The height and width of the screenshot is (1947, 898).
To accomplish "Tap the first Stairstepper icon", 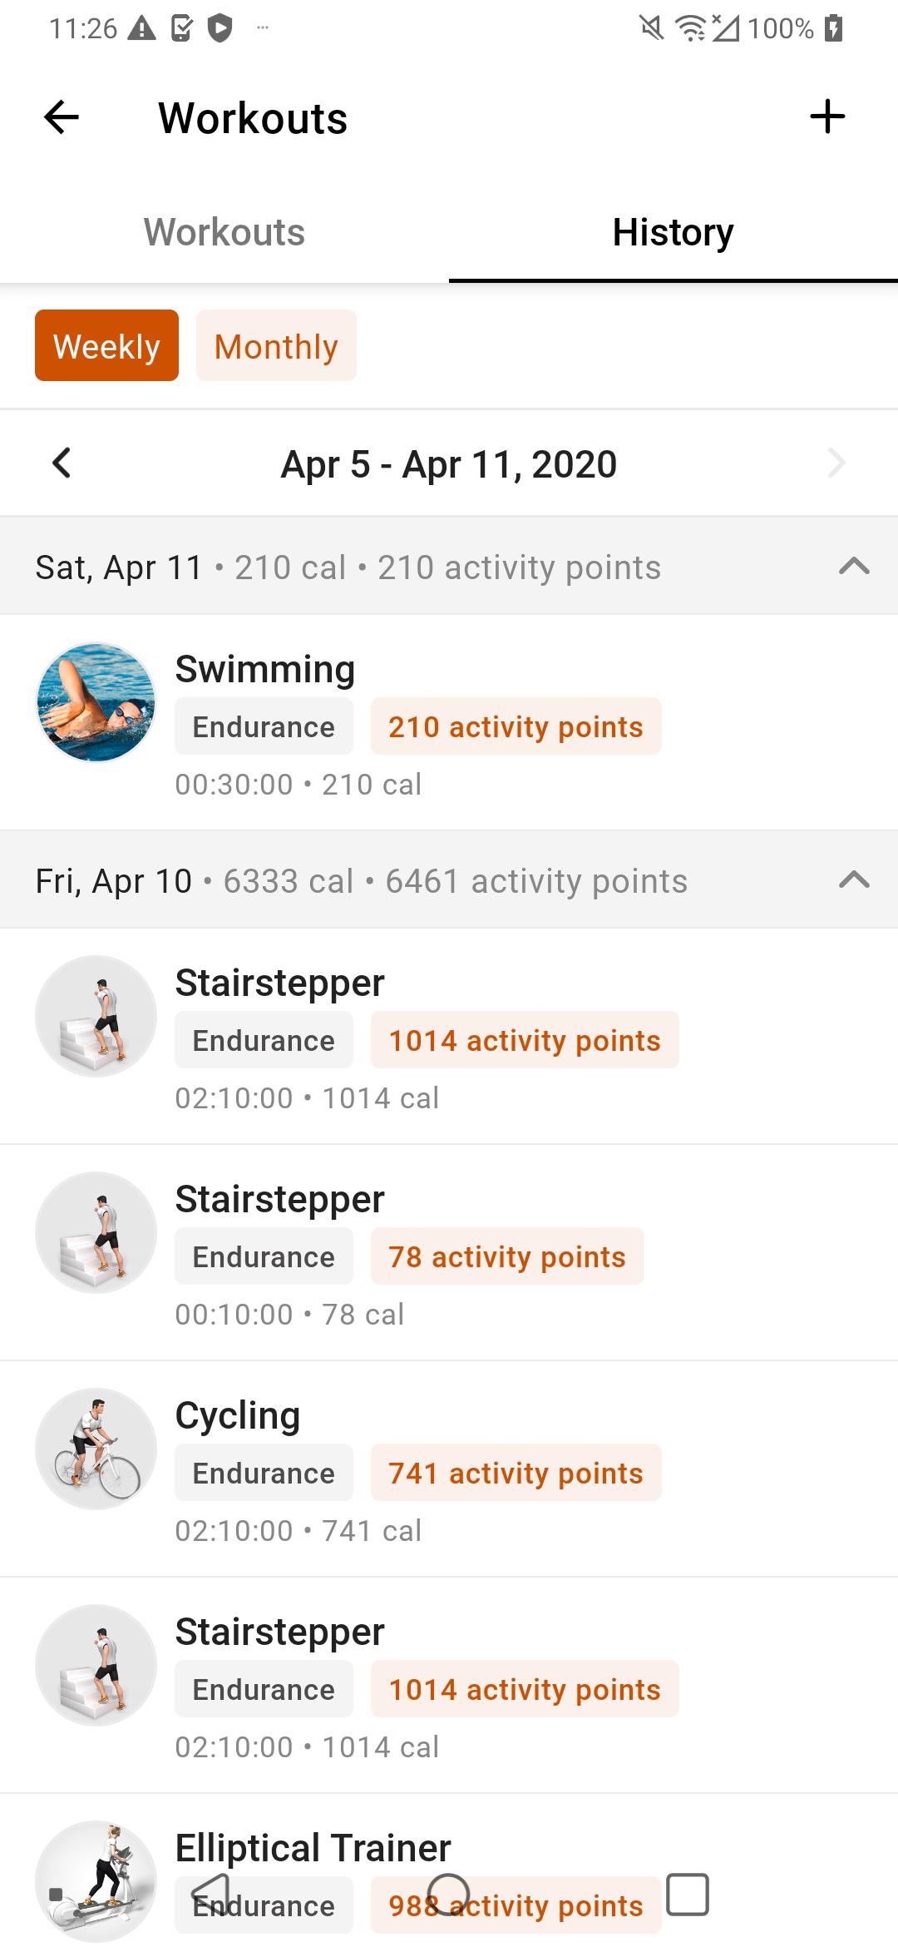I will 96,1016.
